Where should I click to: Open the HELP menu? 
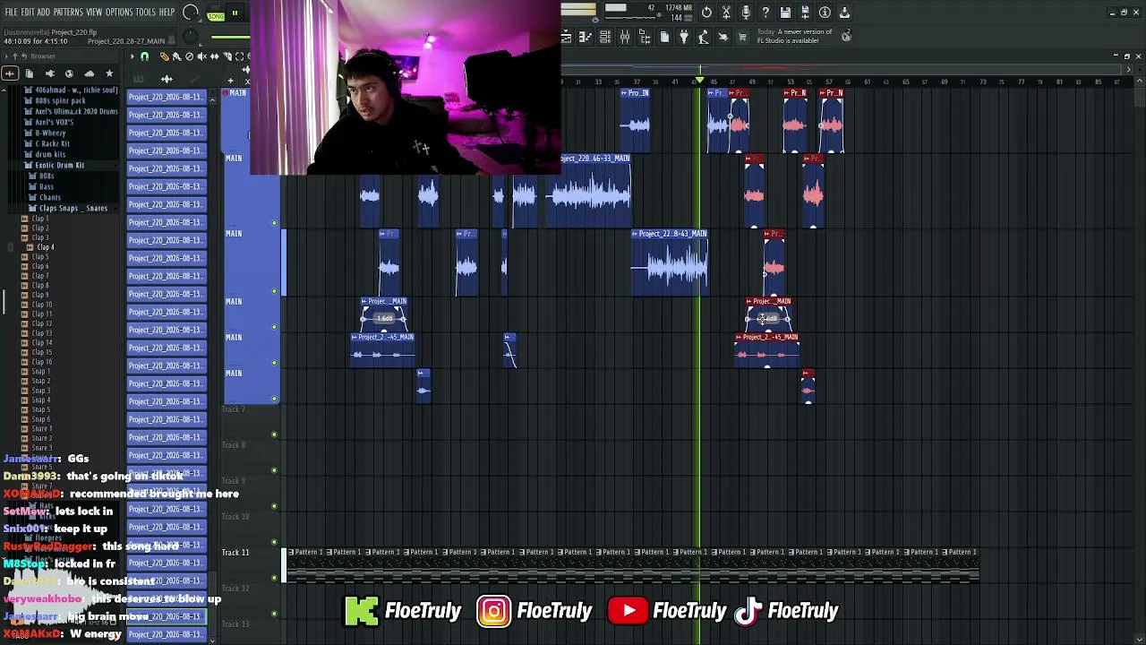pyautogui.click(x=167, y=13)
